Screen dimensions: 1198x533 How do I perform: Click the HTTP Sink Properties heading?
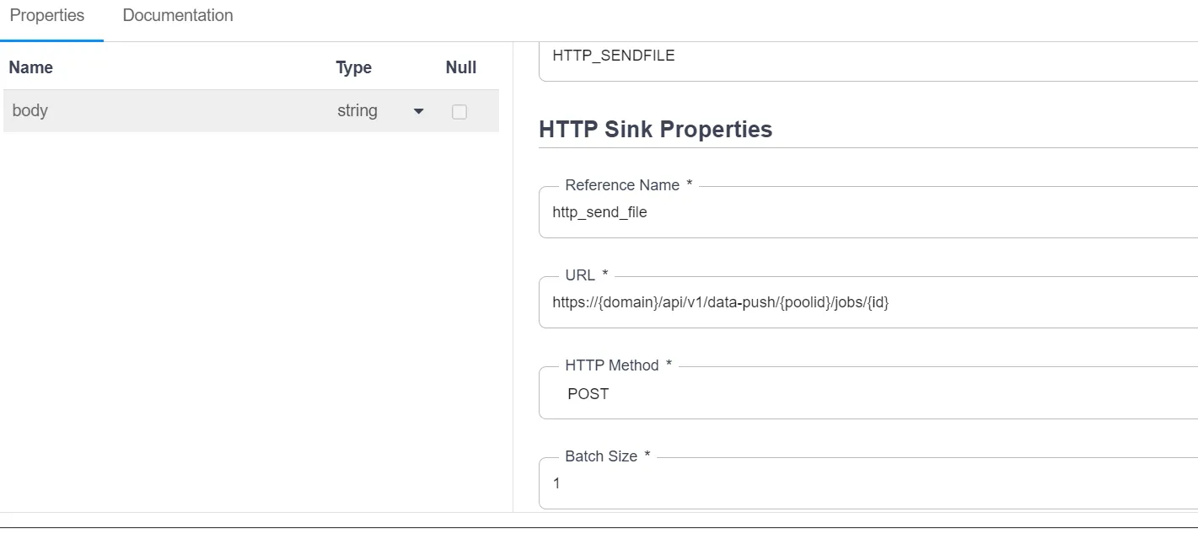655,130
